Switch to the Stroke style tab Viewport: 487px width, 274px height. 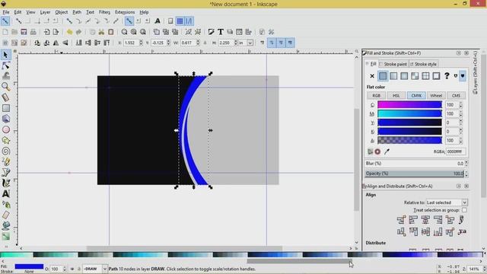click(x=424, y=64)
